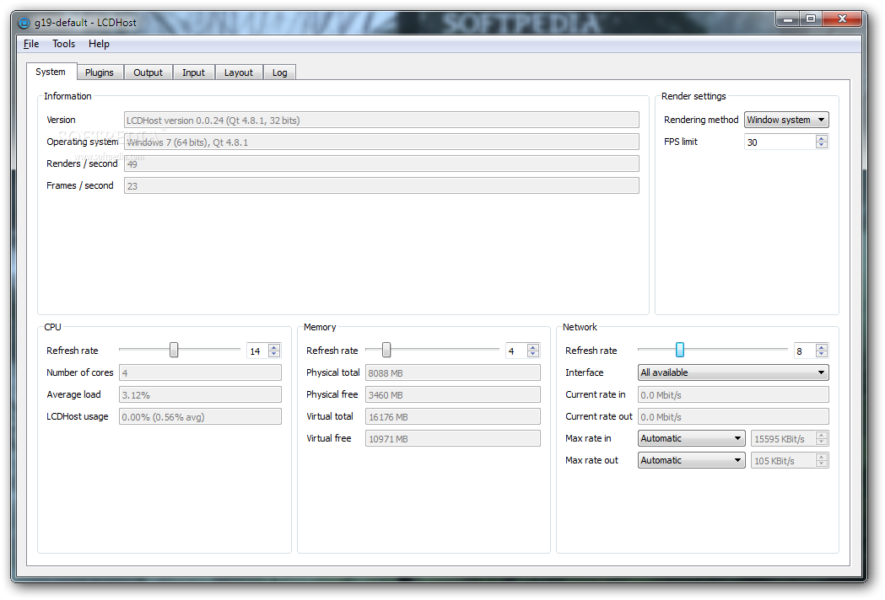Click the CPU refresh rate slider handle
Screen dimensions: 885x600
click(x=174, y=351)
